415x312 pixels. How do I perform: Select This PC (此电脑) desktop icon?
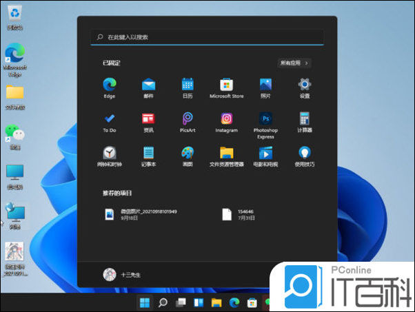coord(15,176)
